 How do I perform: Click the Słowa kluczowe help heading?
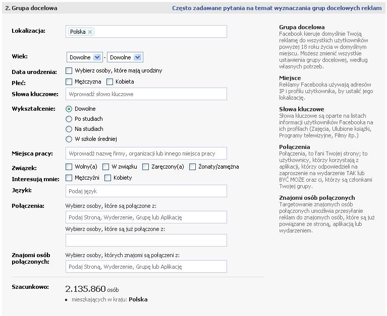pyautogui.click(x=302, y=109)
